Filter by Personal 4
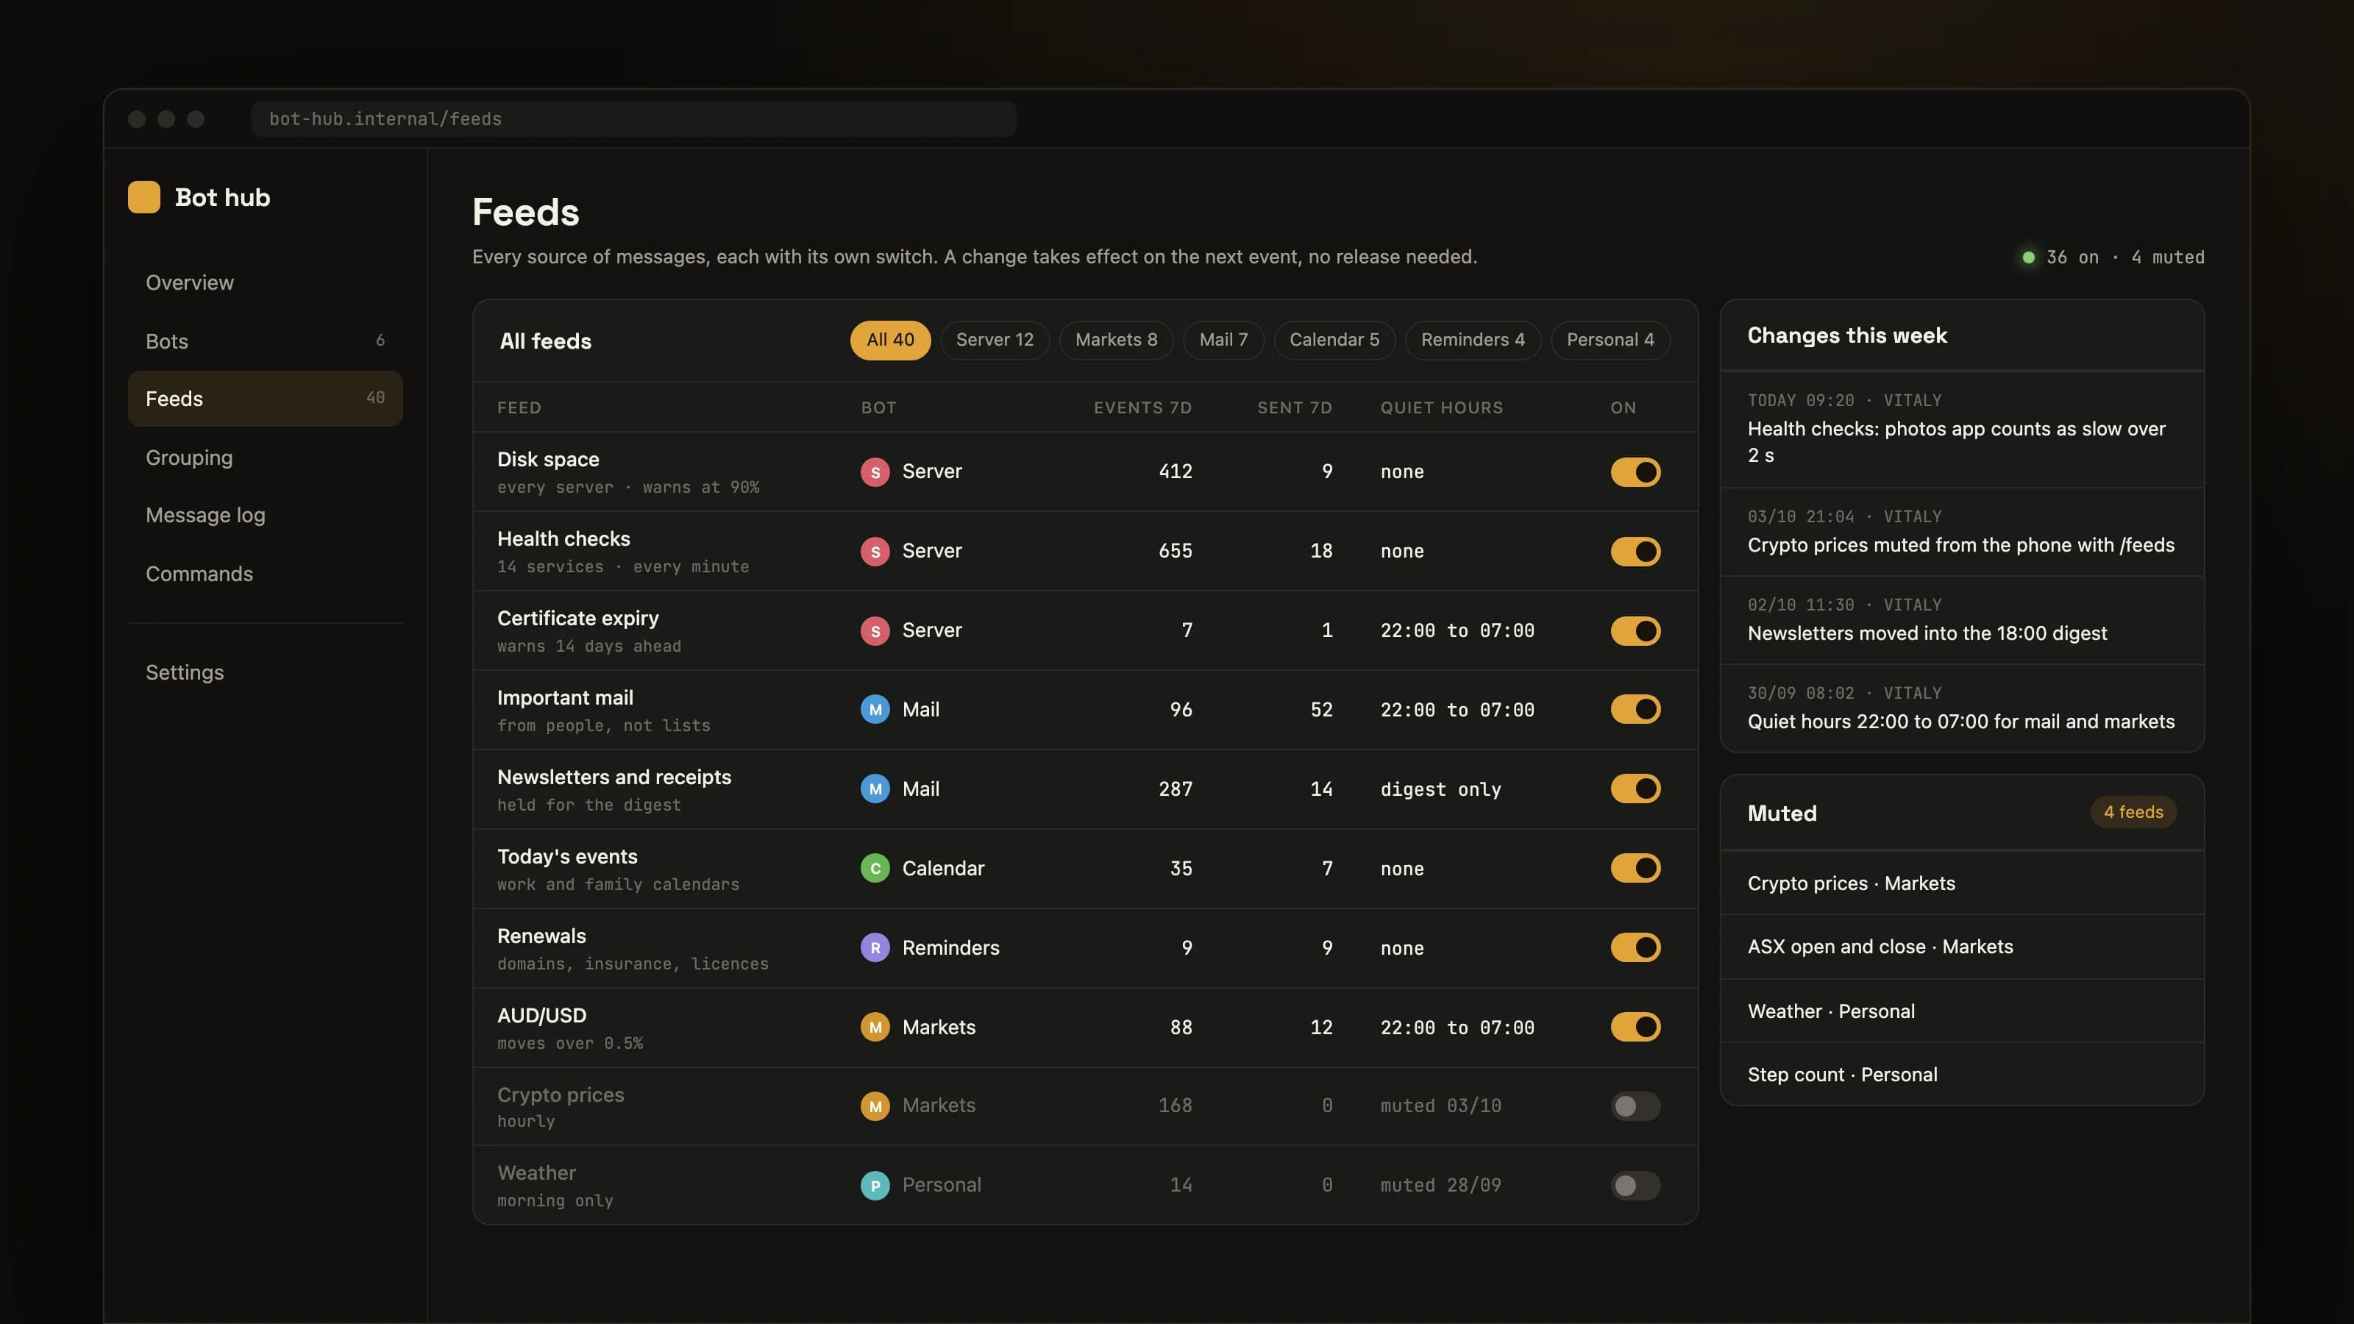Image resolution: width=2354 pixels, height=1324 pixels. coord(1610,340)
